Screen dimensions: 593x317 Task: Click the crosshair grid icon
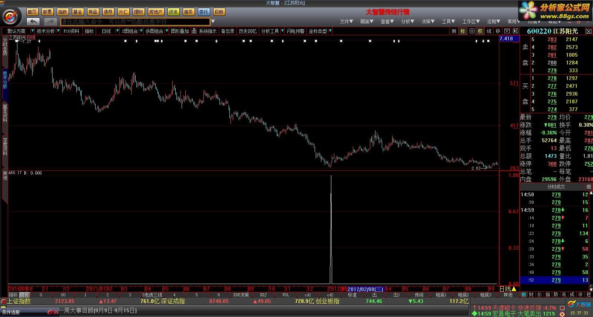[x=472, y=31]
